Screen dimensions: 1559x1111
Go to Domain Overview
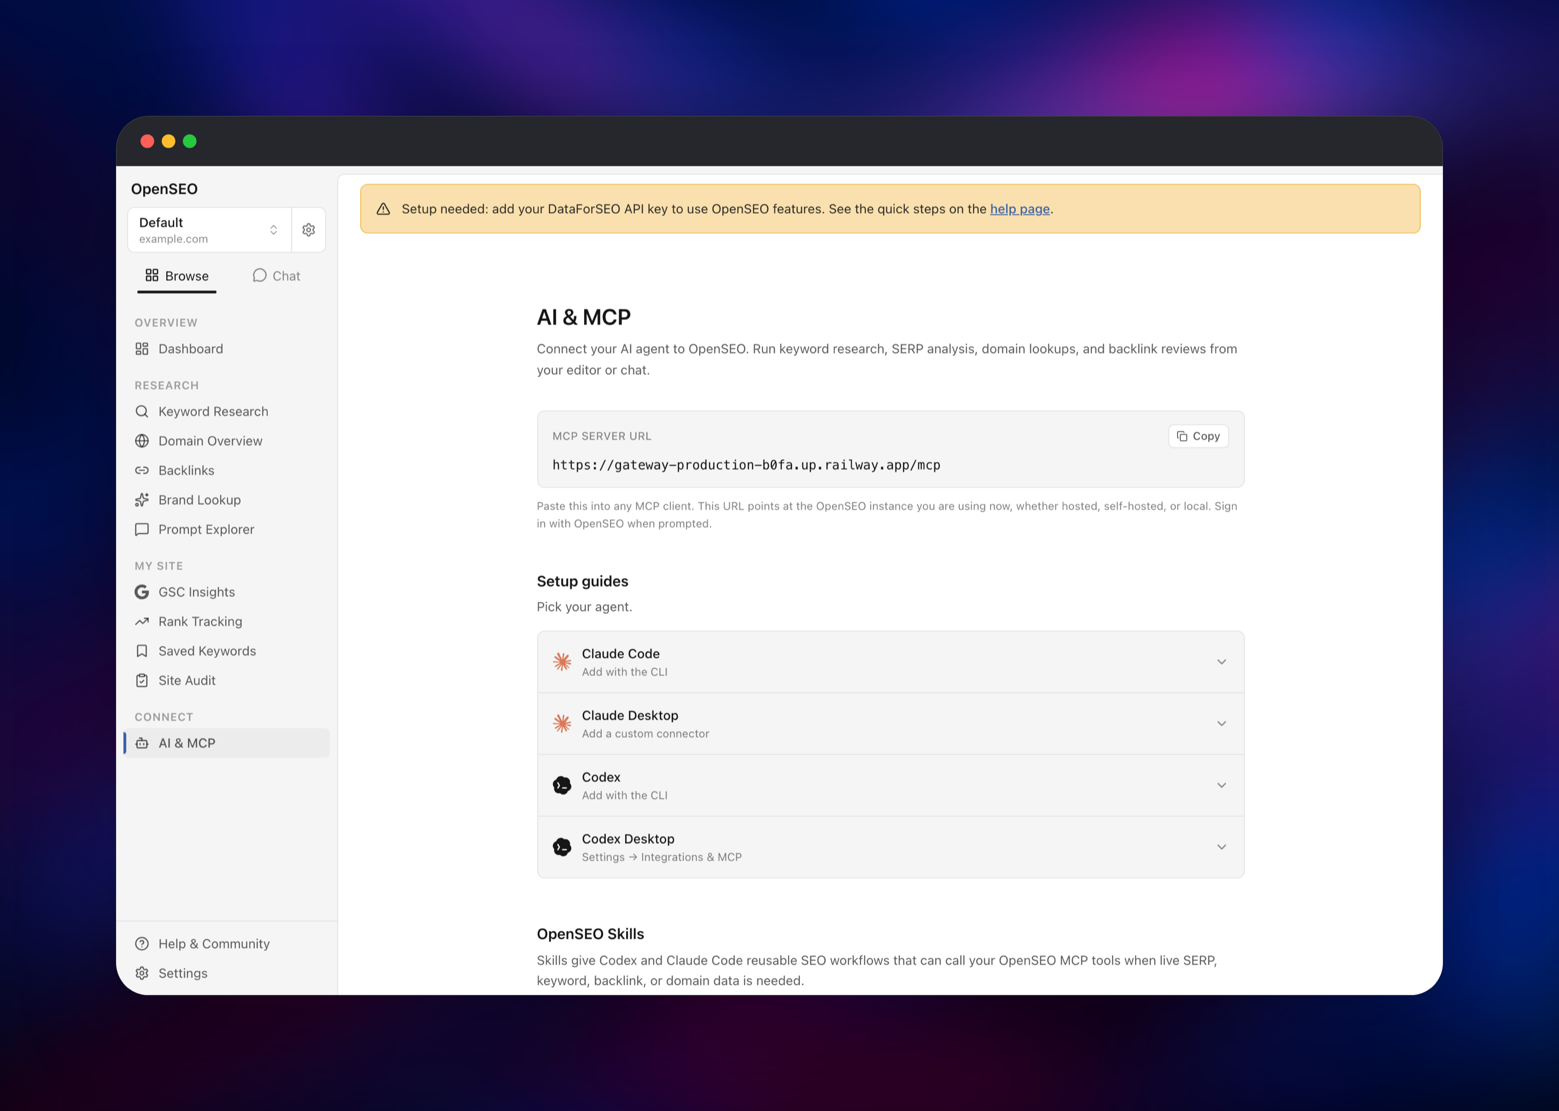tap(227, 441)
